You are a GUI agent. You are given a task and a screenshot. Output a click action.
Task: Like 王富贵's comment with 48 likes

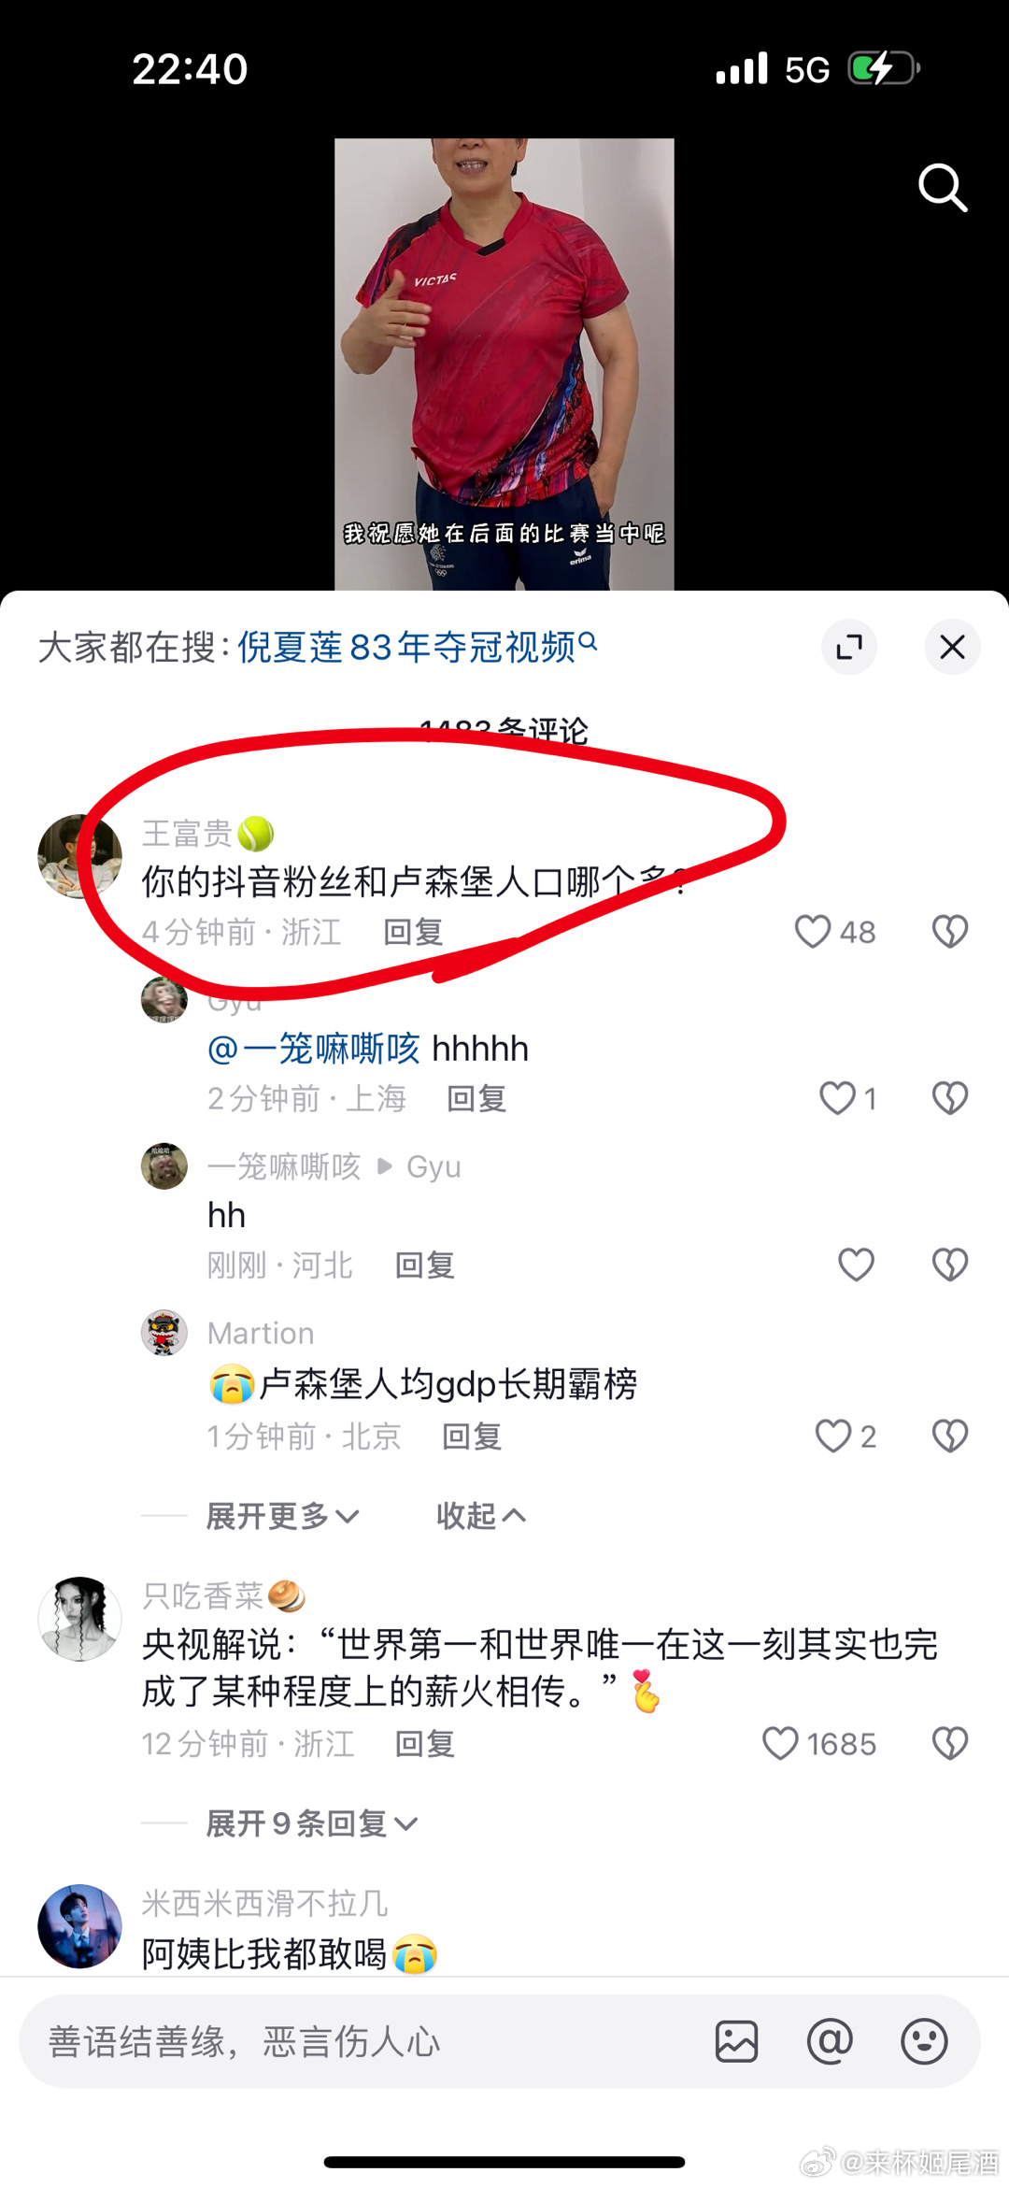click(812, 932)
